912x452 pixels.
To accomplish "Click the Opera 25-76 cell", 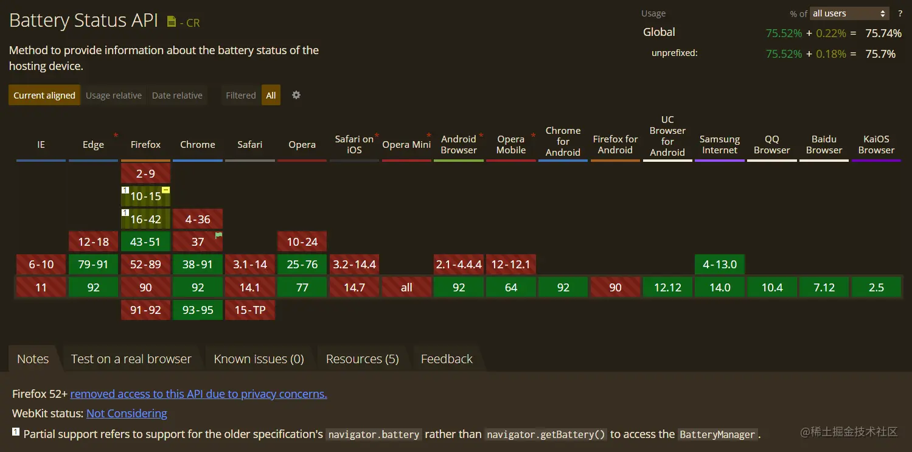I will (302, 265).
